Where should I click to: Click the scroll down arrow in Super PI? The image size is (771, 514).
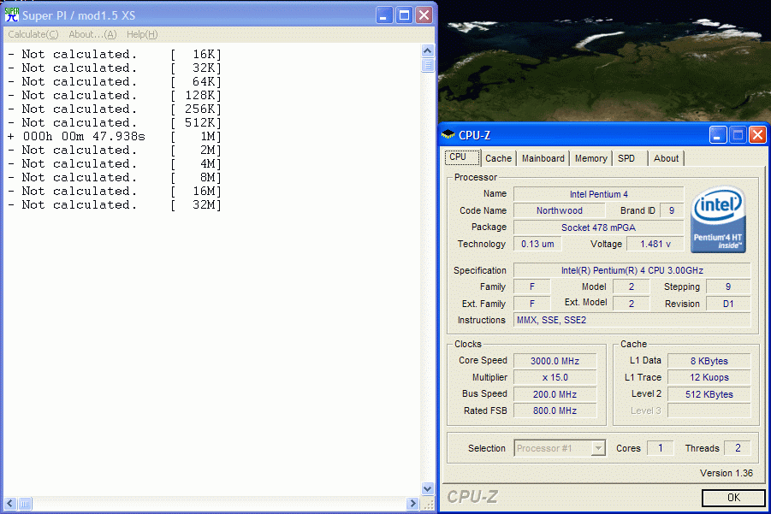(x=427, y=488)
